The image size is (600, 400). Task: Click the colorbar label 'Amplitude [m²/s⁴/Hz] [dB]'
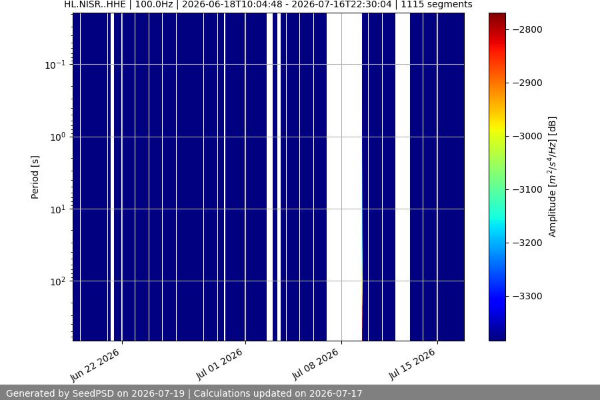click(x=552, y=177)
